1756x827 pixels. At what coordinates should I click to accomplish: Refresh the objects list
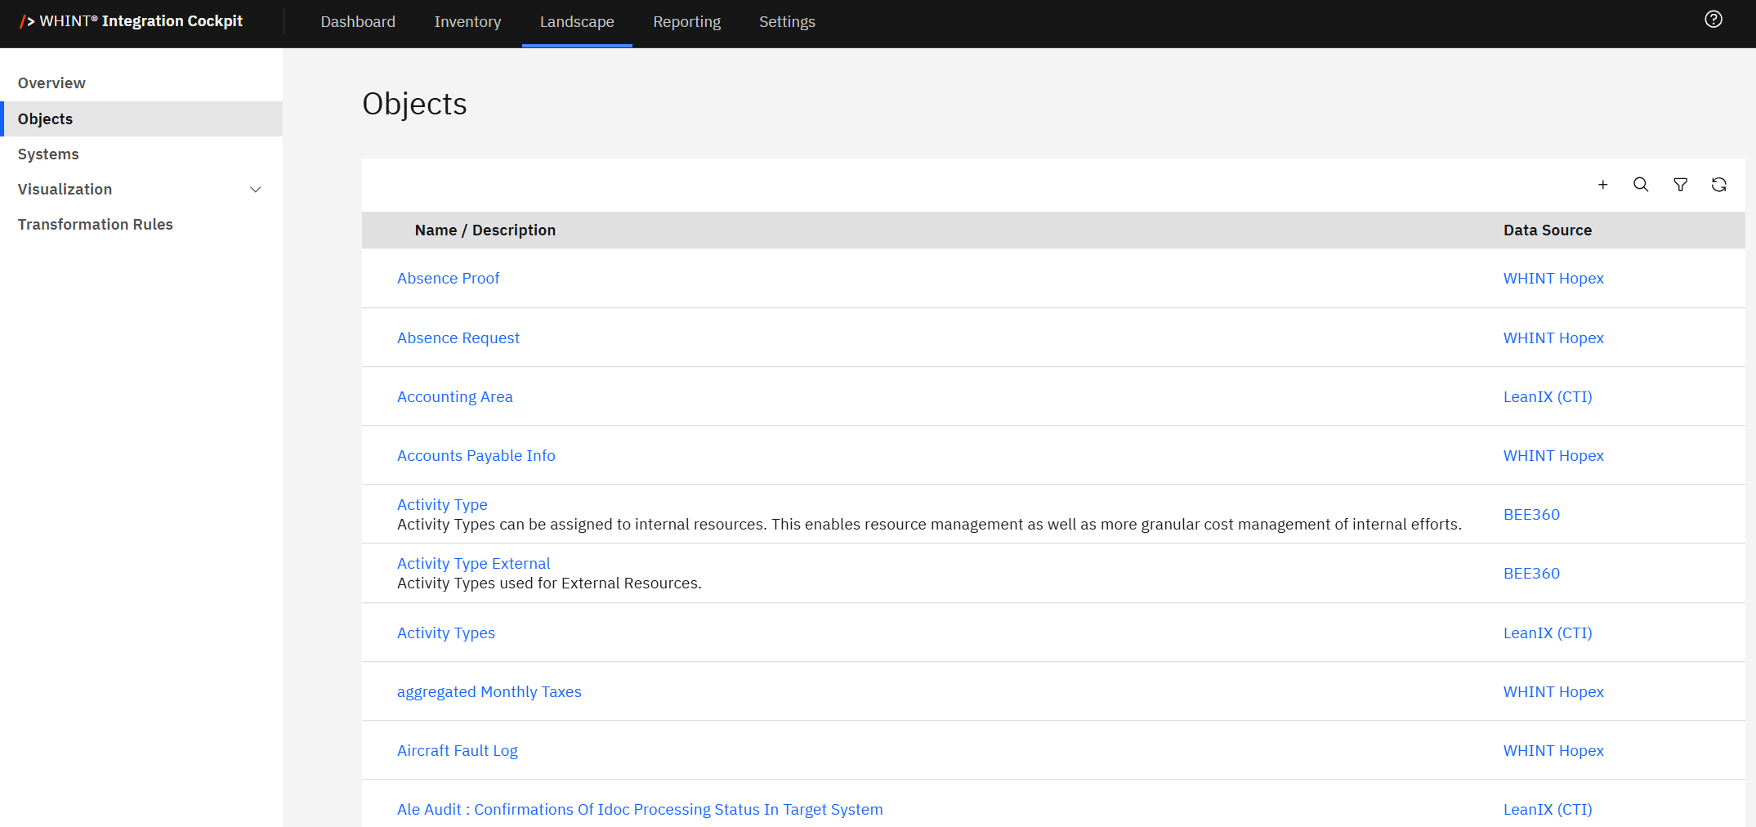point(1718,185)
